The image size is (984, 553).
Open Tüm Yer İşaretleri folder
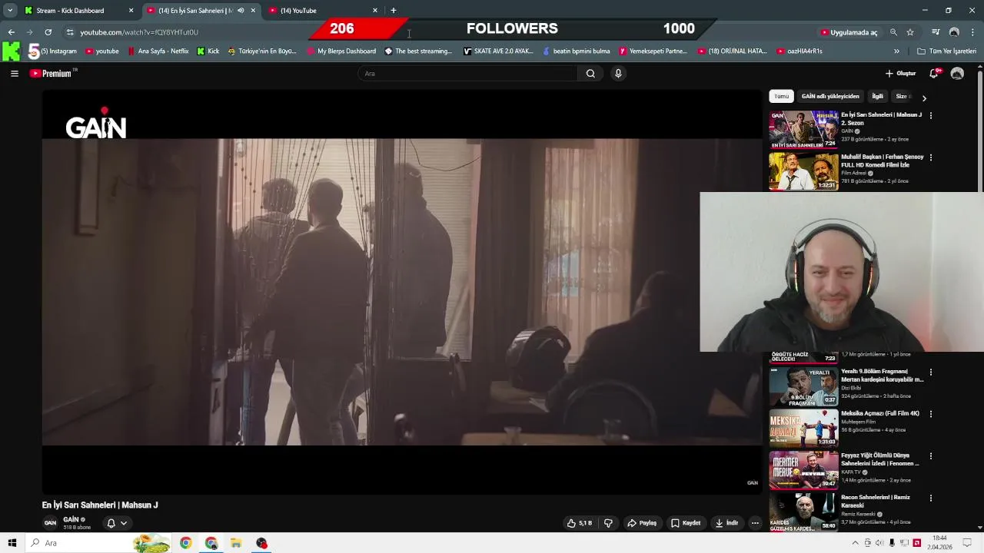tap(947, 51)
